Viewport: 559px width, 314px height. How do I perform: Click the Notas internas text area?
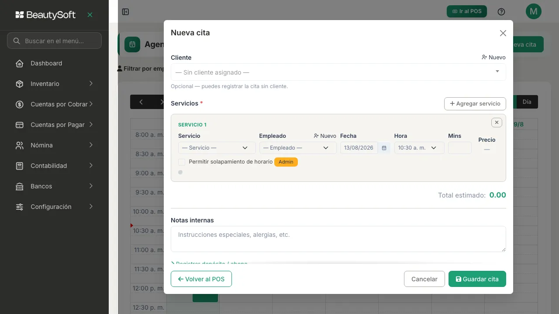(338, 239)
